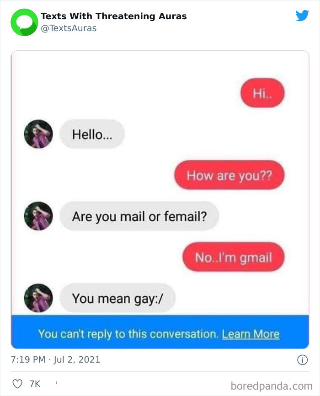320x396 pixels.
Task: Click the avatar beside 'Are you mail or femail?'
Action: tap(38, 216)
